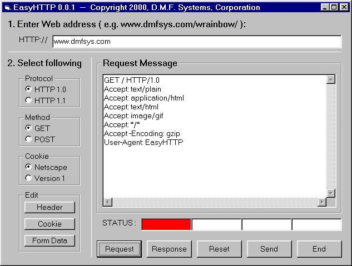Open the Form Data editor
This screenshot has width=352, height=266.
pos(49,240)
